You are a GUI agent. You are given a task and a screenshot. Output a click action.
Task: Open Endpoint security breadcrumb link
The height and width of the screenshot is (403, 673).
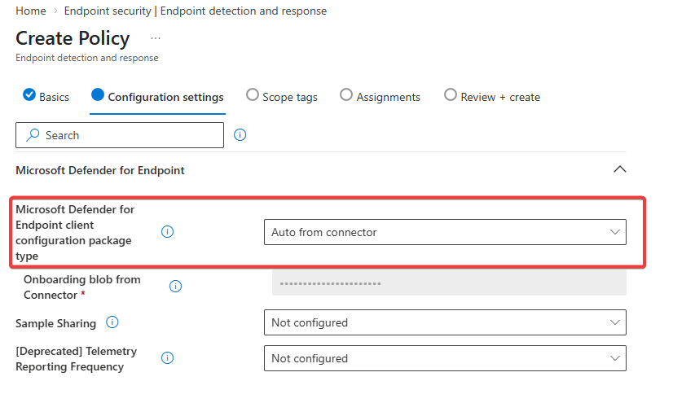(x=196, y=11)
